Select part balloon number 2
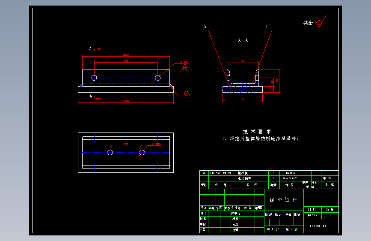The image size is (371, 241). (x=205, y=26)
